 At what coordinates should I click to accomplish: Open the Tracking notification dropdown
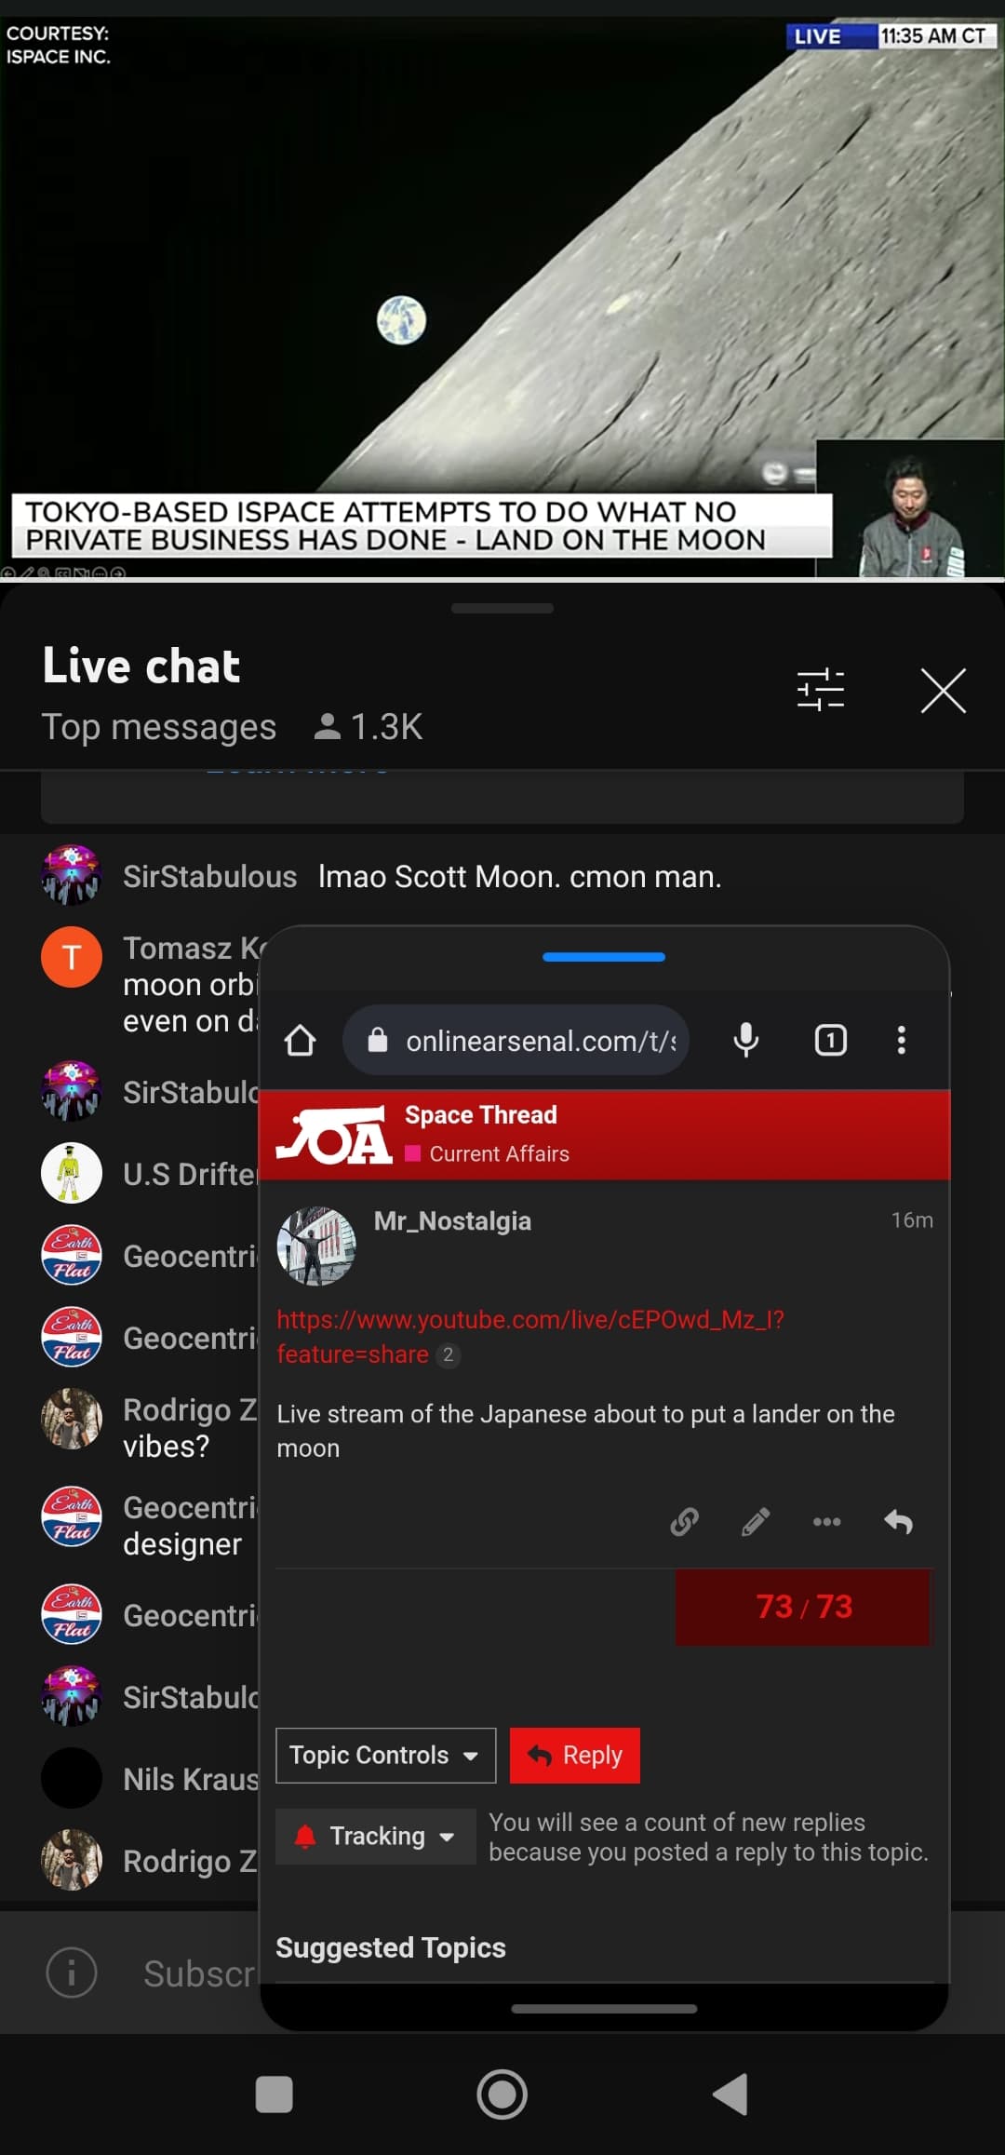(x=375, y=1837)
